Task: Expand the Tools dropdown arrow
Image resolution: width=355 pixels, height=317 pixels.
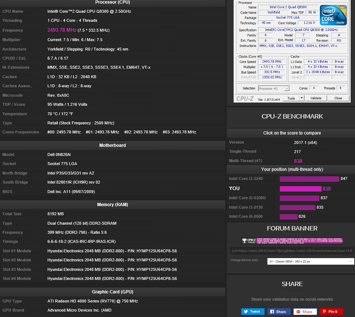Action: click(x=302, y=98)
